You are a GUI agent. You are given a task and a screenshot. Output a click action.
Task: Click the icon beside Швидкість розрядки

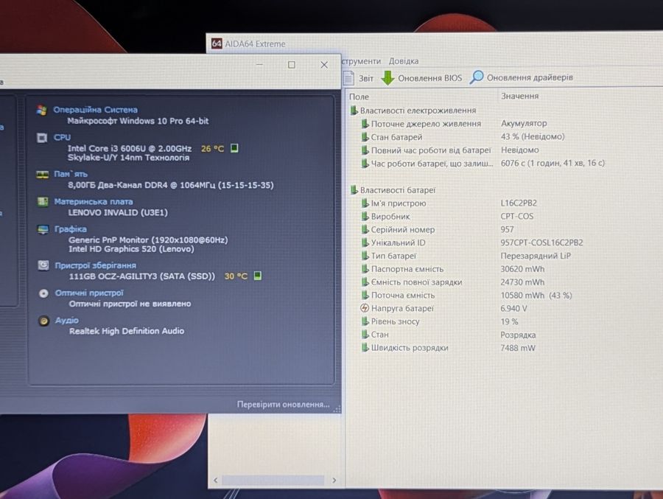click(x=365, y=347)
